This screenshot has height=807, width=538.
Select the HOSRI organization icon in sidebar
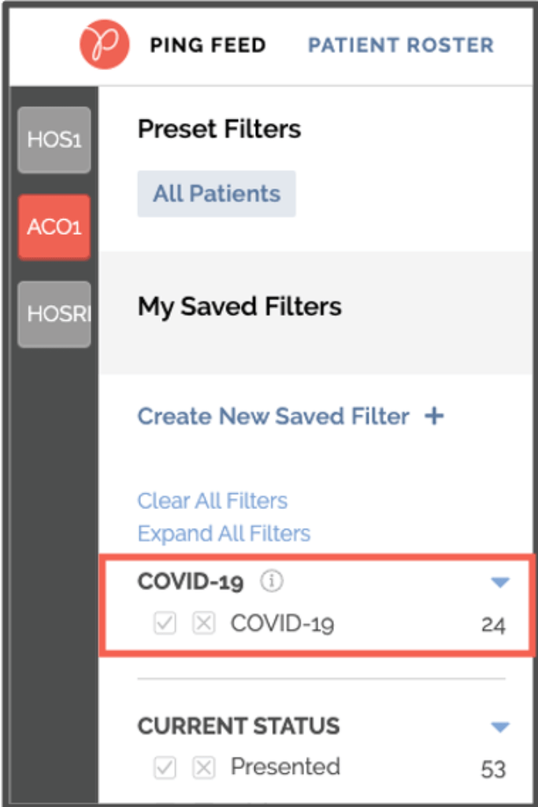click(54, 314)
